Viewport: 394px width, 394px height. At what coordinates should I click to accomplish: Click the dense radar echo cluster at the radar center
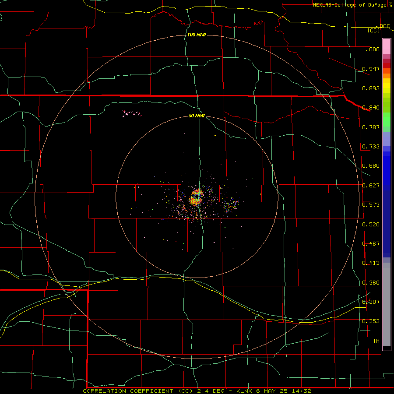coord(196,197)
